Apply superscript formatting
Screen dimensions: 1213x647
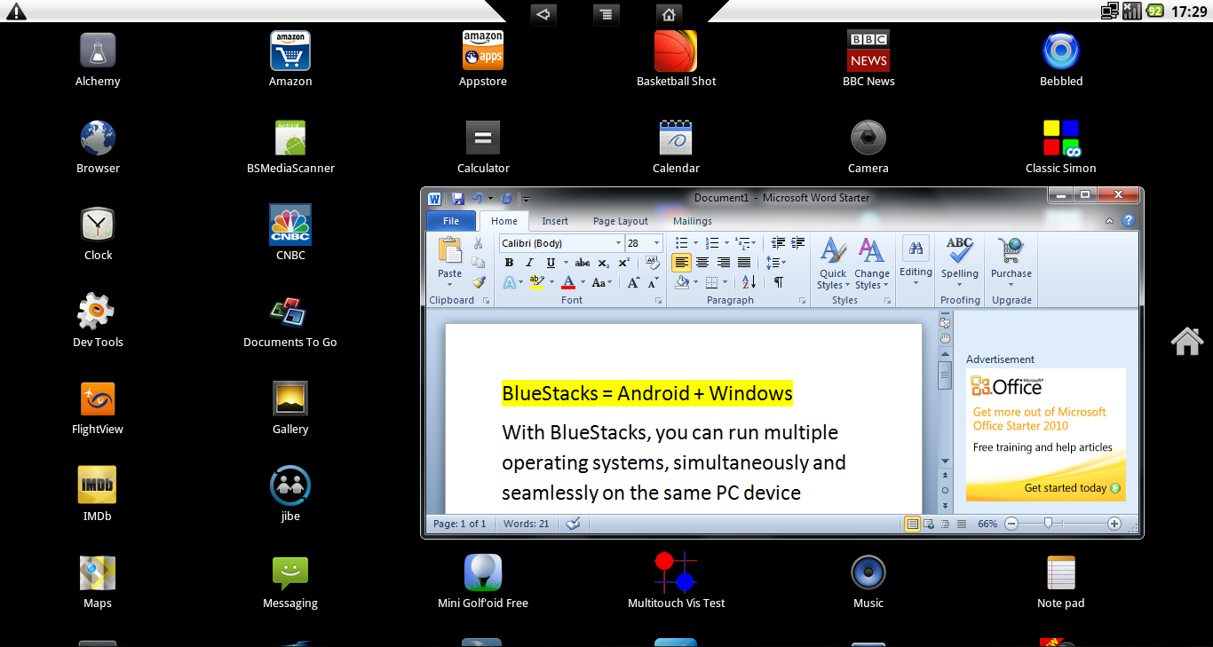(x=623, y=263)
